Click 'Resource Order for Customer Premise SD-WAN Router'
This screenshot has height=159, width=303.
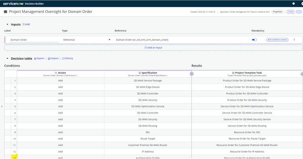pos(247,145)
